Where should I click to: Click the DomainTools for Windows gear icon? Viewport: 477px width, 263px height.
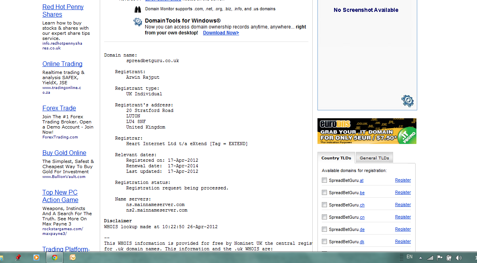click(138, 22)
